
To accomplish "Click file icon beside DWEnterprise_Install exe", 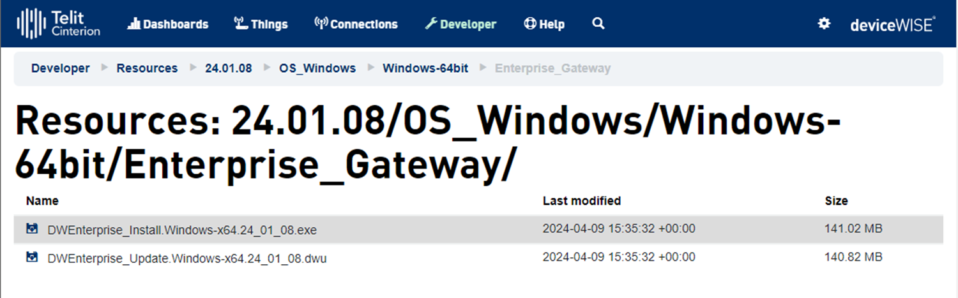I will (x=32, y=228).
